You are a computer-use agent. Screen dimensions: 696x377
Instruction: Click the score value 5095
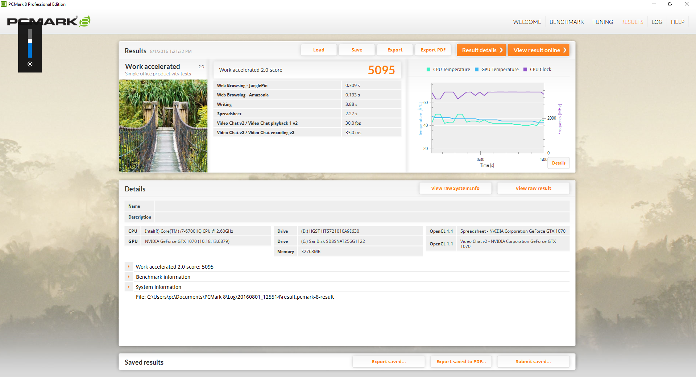pyautogui.click(x=381, y=70)
